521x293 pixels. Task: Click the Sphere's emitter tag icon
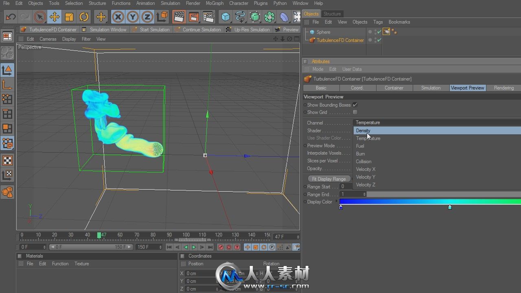click(386, 32)
